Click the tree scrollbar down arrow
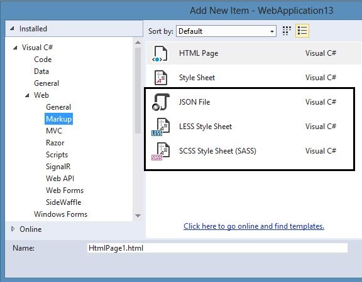This screenshot has width=362, height=282. click(x=138, y=216)
